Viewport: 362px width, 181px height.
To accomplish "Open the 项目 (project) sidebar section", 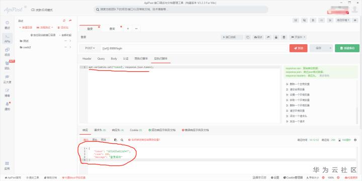I will point(7,52).
